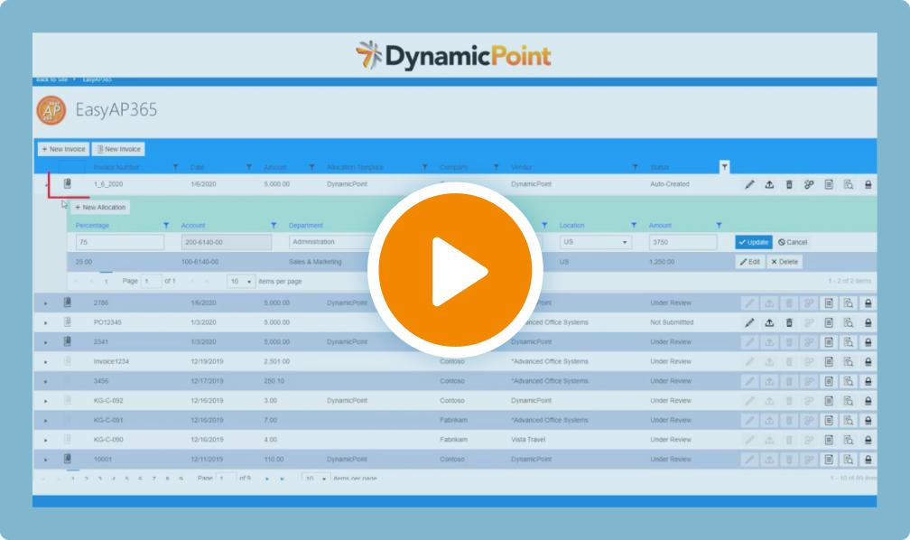Click the trash icon for invoice 1_6_2020
The image size is (910, 540).
(x=789, y=184)
